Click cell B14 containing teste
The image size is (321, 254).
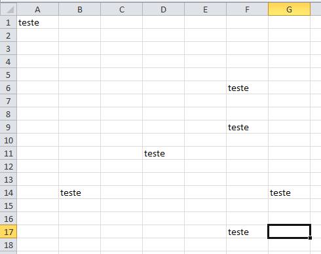point(80,192)
